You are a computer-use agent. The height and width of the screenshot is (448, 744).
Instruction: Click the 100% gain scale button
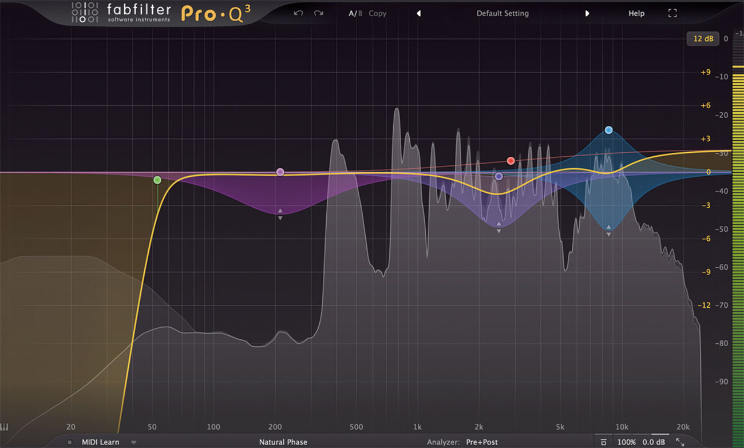click(x=626, y=442)
